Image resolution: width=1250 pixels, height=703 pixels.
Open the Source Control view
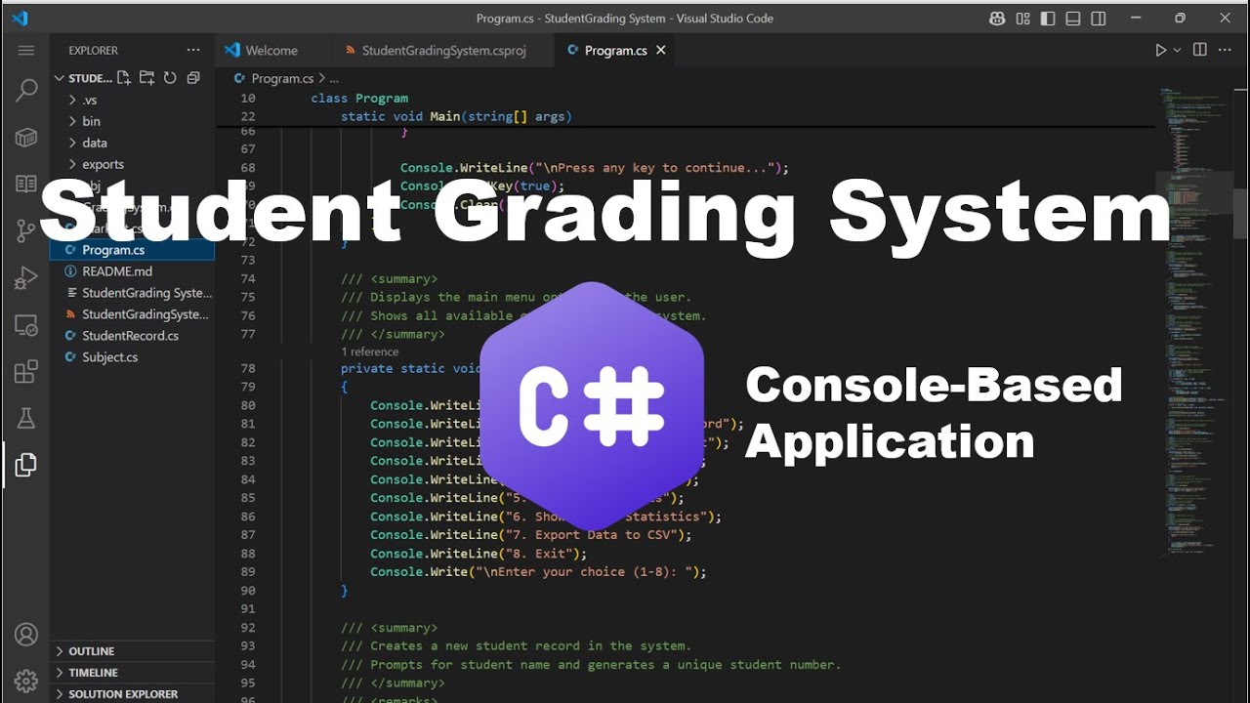26,230
